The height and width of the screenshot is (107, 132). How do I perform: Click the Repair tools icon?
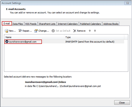pos(20,30)
